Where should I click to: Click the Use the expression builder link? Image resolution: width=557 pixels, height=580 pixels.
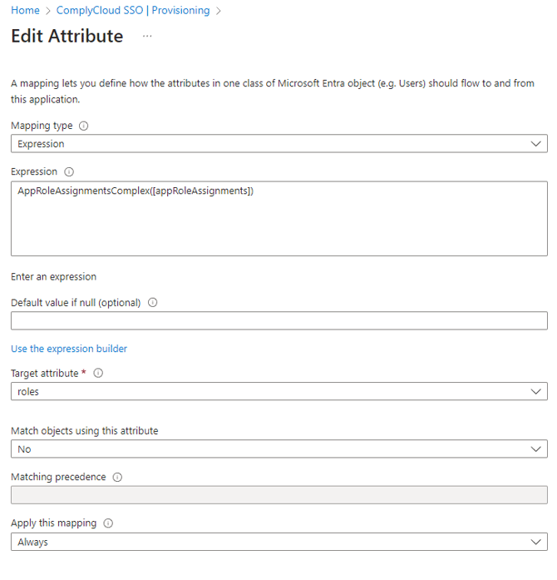point(69,349)
